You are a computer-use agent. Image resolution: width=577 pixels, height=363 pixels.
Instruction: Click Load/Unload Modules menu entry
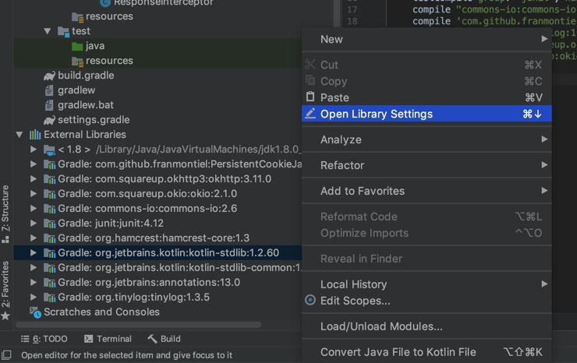click(381, 326)
